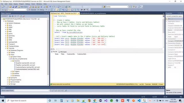184x103 pixels.
Task: Click the Save All icon
Action: (16, 7)
